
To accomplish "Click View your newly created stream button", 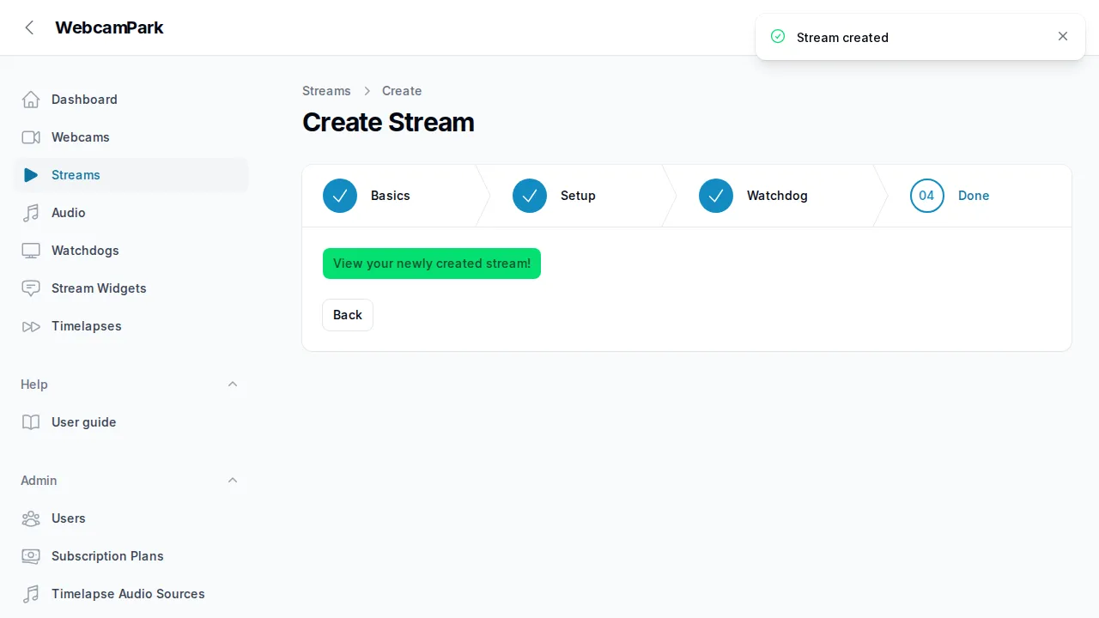I will [432, 264].
